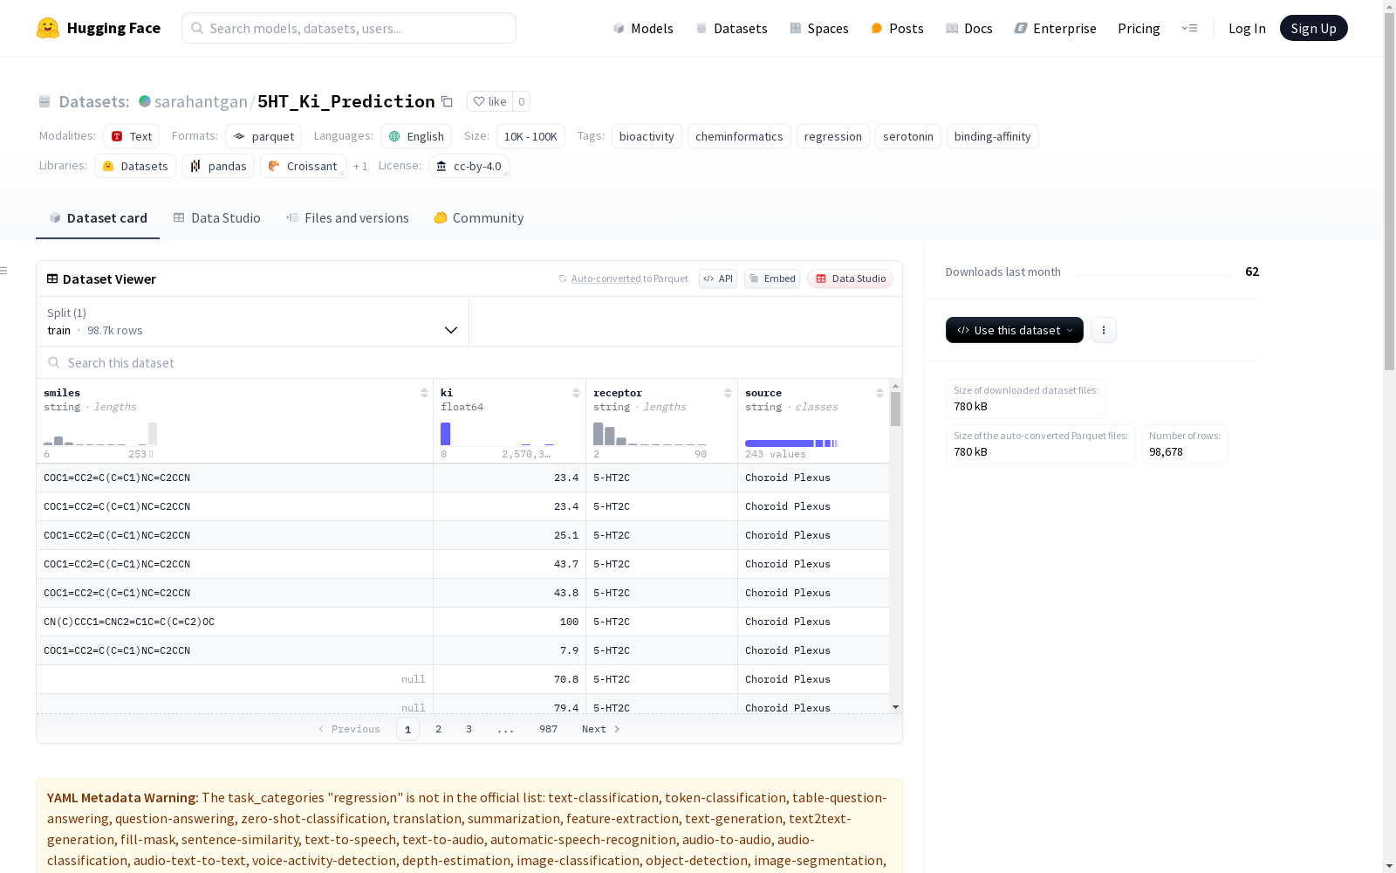The width and height of the screenshot is (1396, 873).
Task: Sort by the receptor column arrows
Action: [728, 393]
